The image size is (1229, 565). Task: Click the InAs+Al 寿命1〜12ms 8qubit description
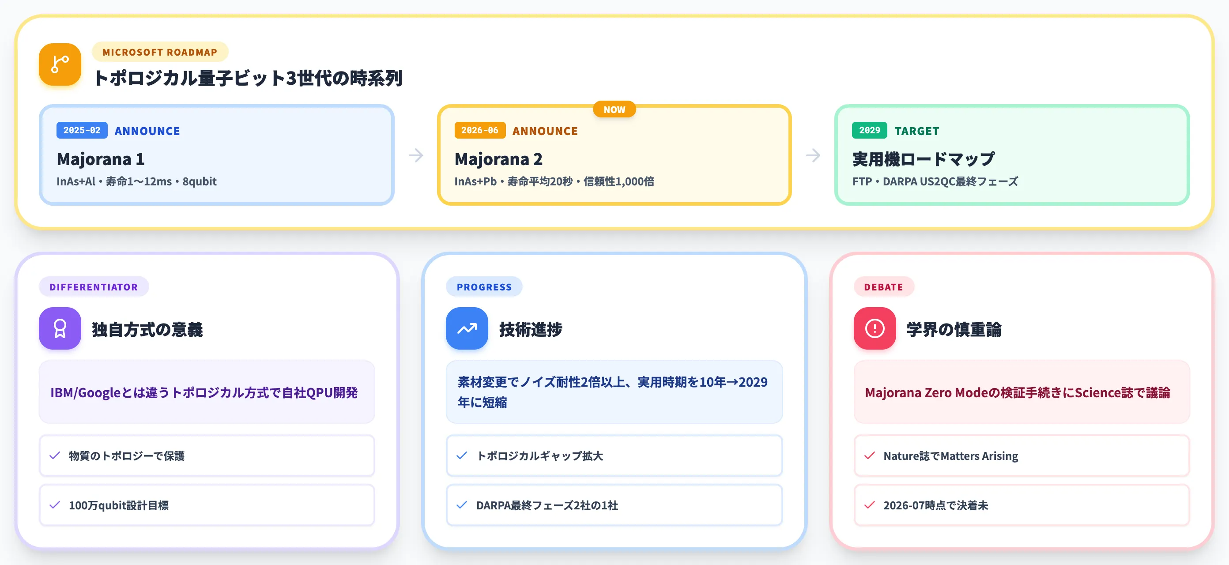[x=136, y=181]
